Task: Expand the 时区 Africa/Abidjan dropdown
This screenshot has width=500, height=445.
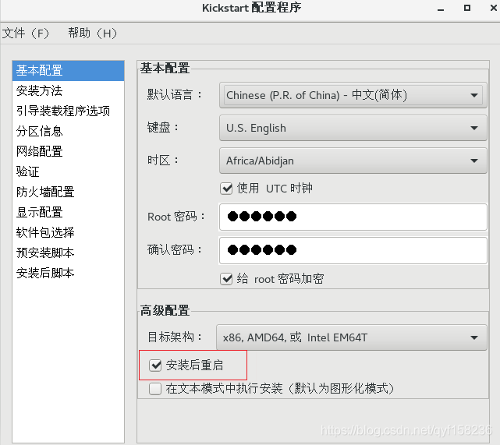Action: (353, 161)
